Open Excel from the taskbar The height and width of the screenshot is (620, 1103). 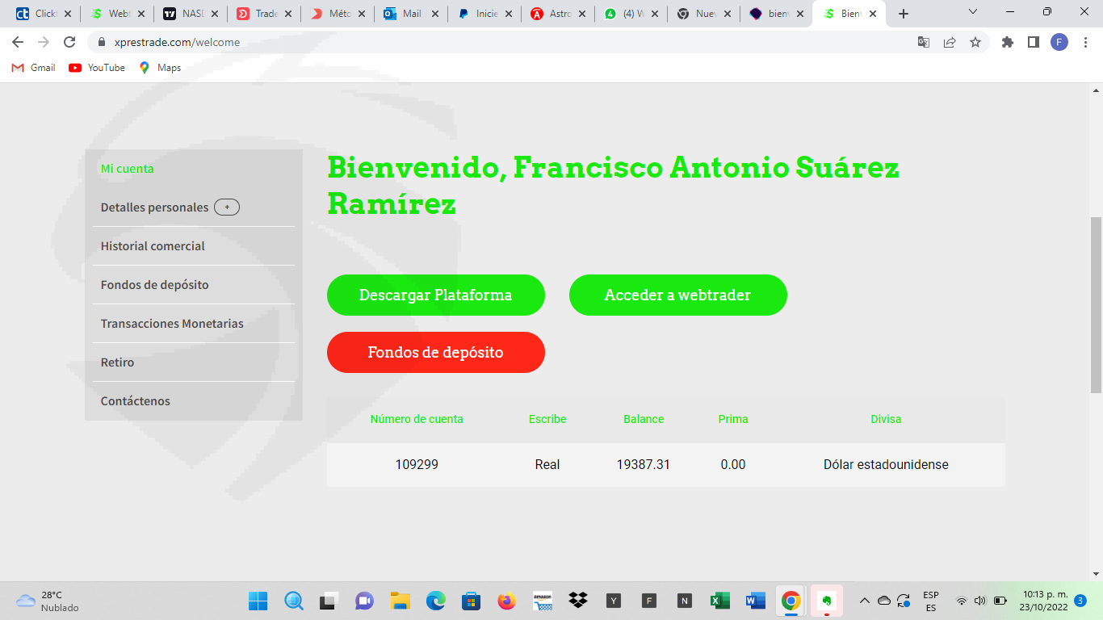(719, 601)
